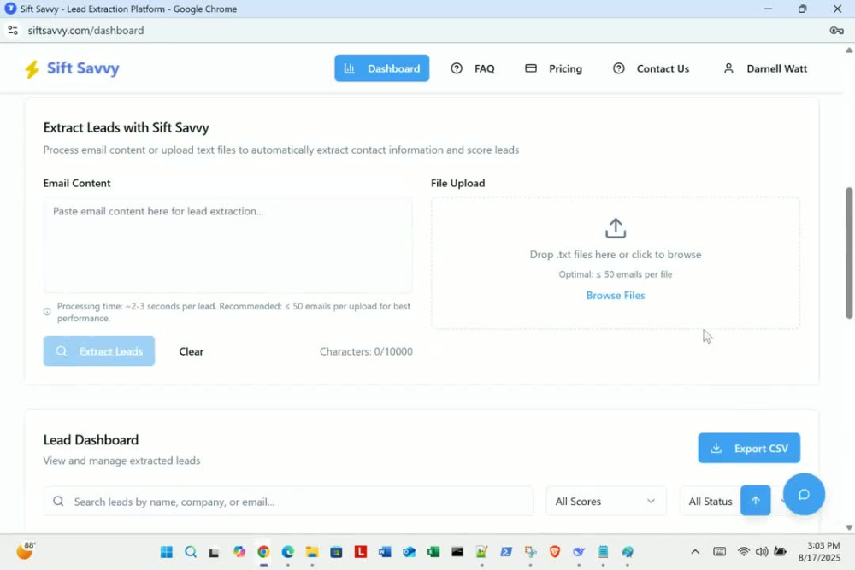This screenshot has width=855, height=570.
Task: Click the Browse Files link
Action: tap(615, 296)
